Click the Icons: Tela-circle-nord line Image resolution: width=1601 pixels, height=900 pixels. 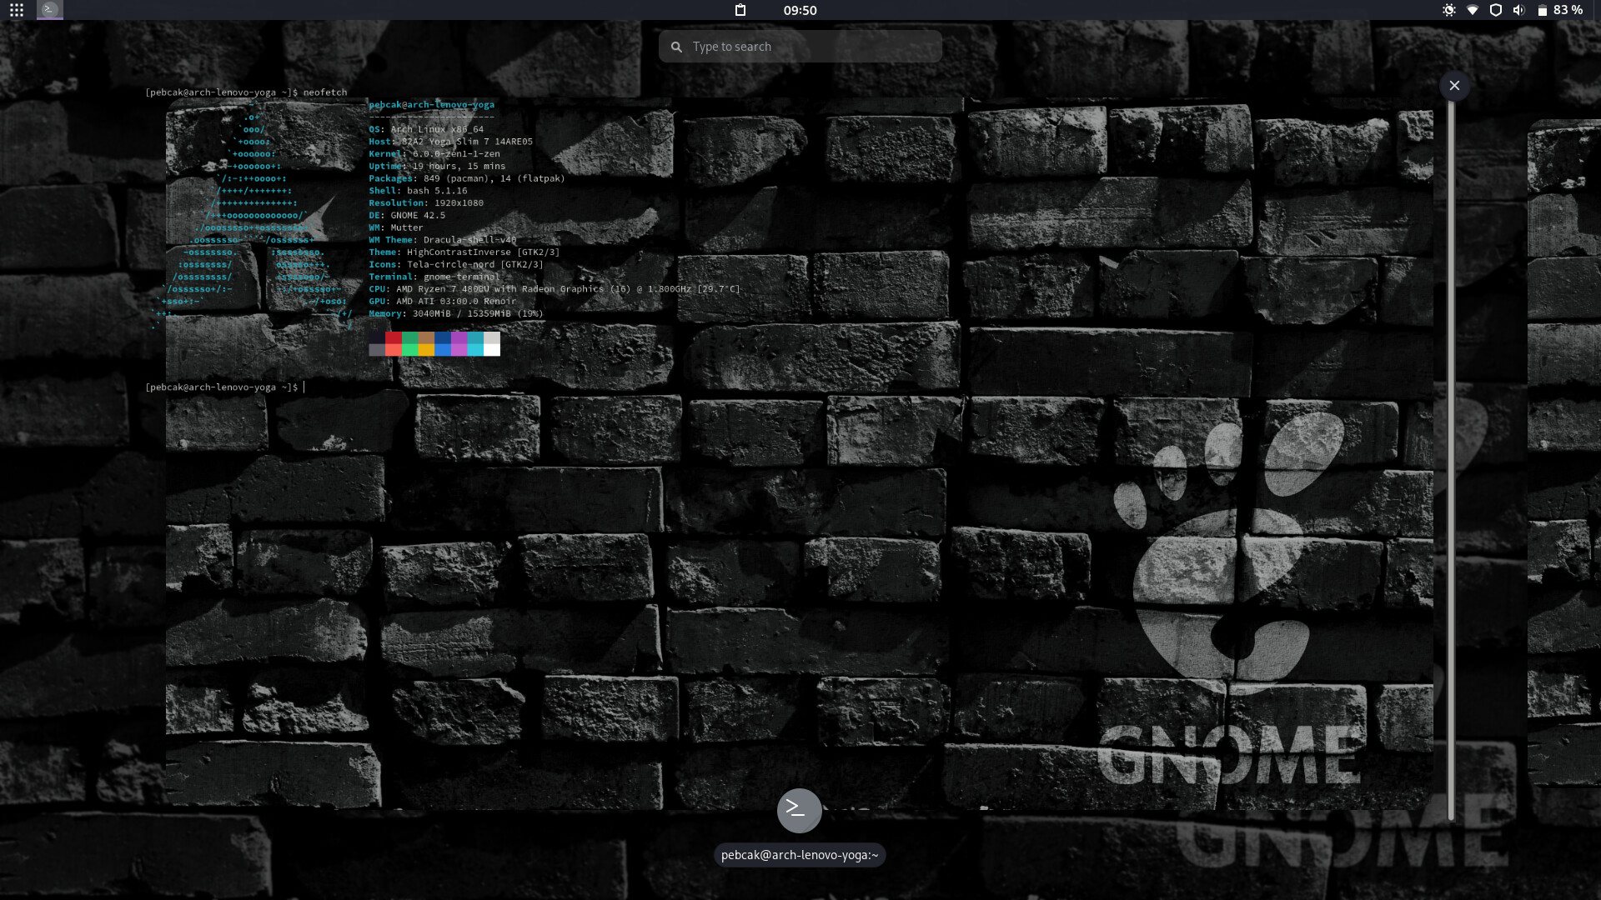click(456, 264)
